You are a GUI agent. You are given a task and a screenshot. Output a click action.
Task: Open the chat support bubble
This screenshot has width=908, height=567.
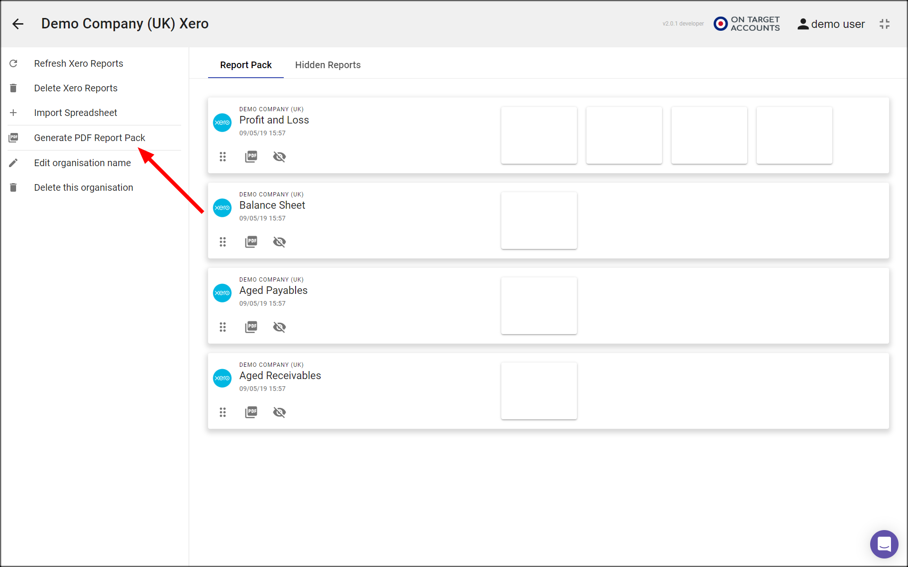tap(884, 544)
